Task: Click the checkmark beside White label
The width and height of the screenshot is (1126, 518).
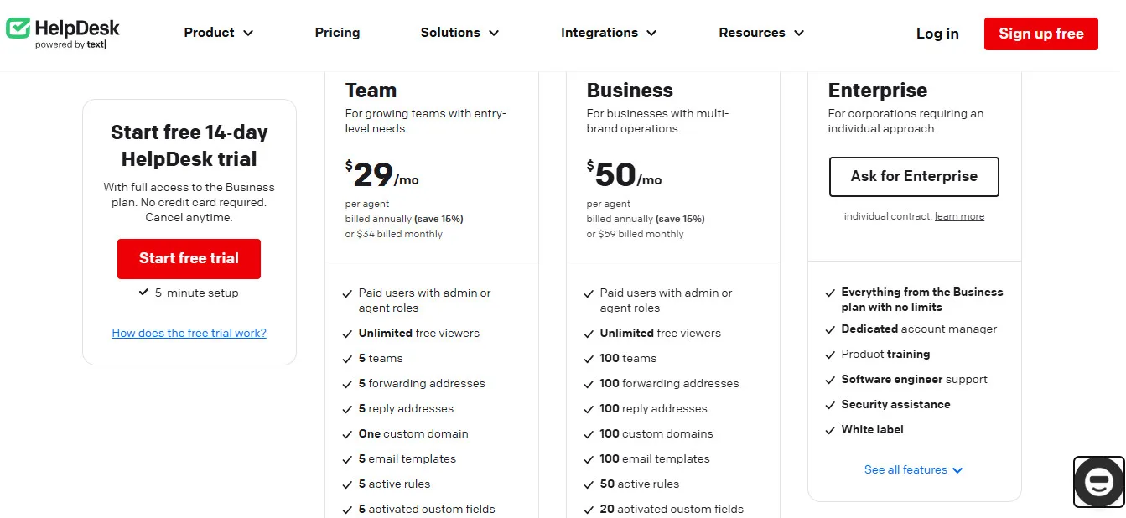Action: pos(829,429)
